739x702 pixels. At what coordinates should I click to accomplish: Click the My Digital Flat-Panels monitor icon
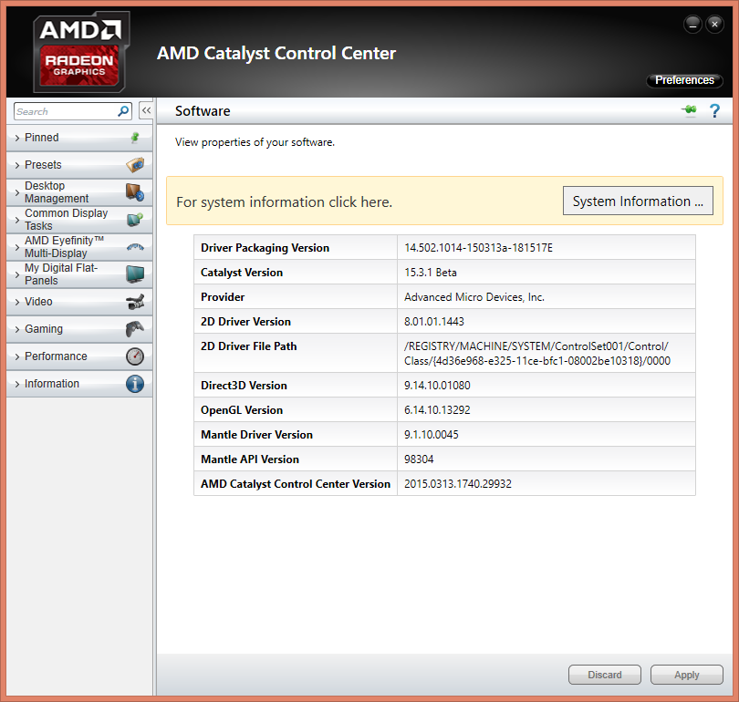tap(135, 274)
